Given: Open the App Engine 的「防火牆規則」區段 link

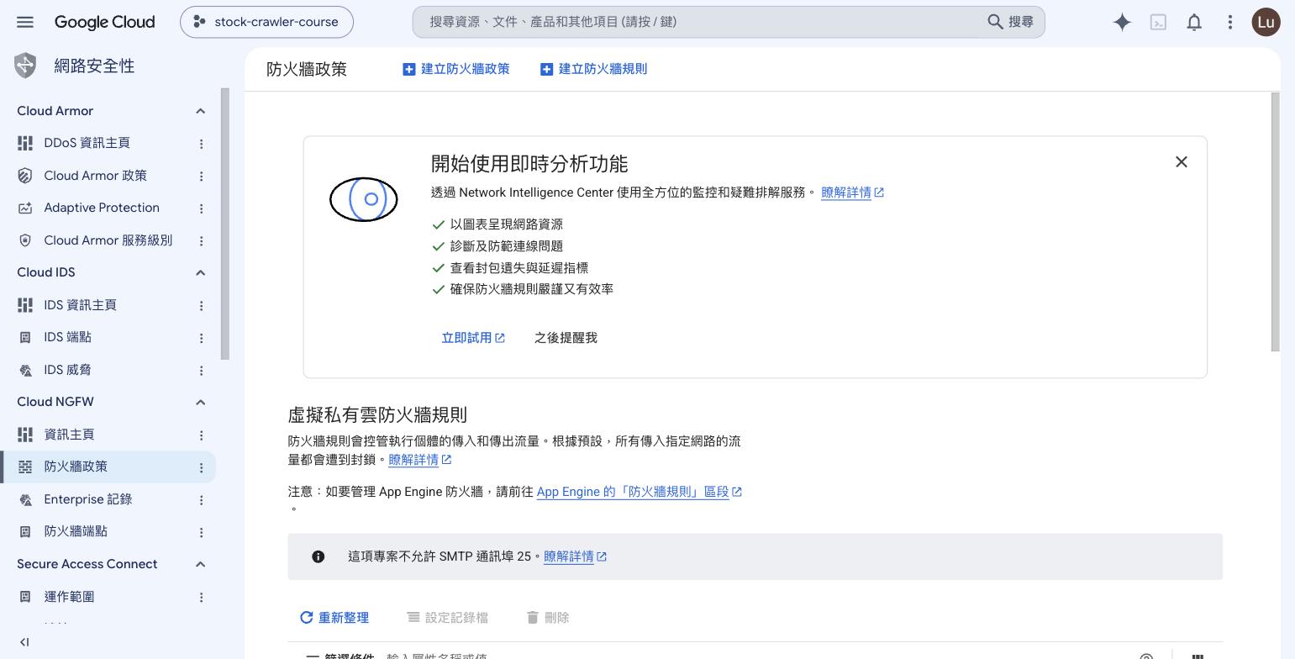Looking at the screenshot, I should tap(640, 492).
